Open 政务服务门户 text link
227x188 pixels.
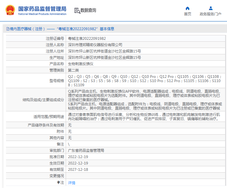(x=210, y=14)
